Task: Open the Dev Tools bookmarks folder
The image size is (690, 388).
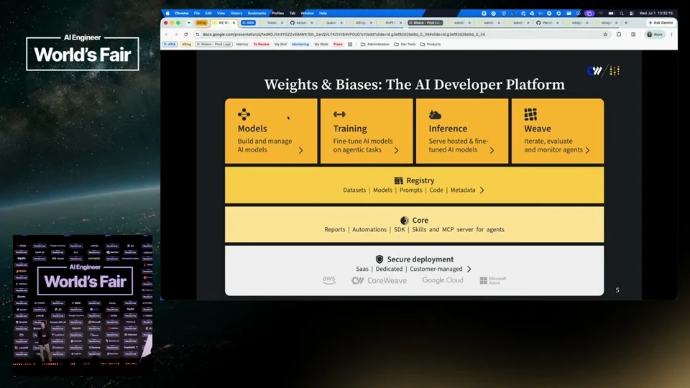Action: coord(405,45)
